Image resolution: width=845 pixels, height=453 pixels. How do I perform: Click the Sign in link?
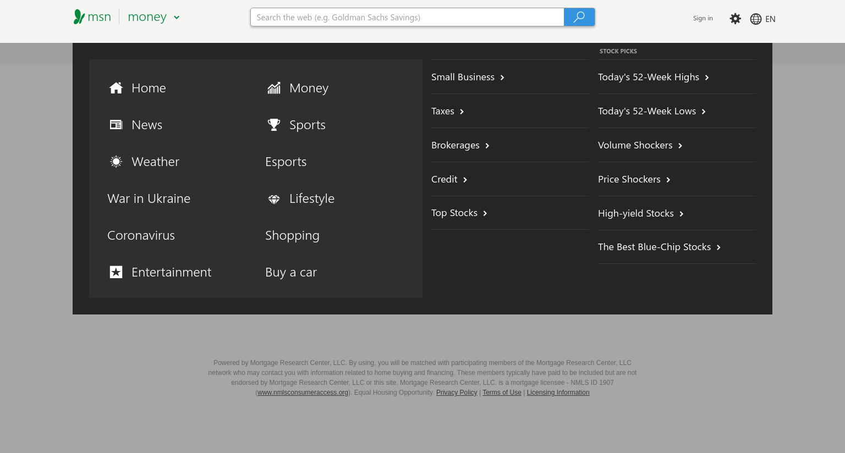click(x=703, y=18)
